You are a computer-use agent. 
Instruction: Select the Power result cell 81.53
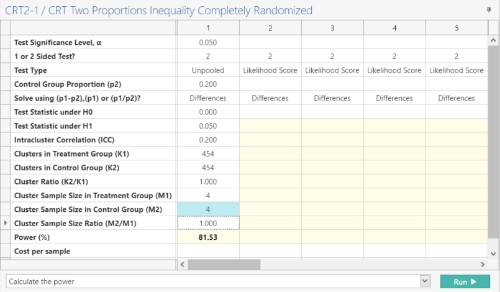pos(208,237)
